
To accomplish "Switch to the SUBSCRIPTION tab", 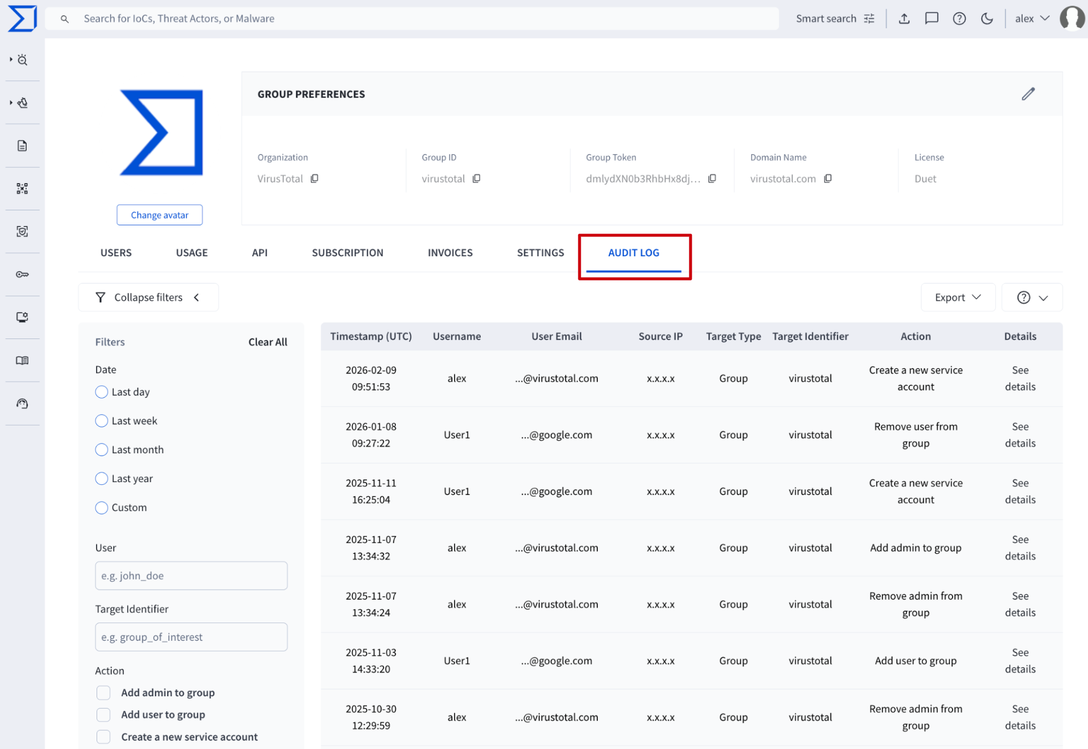I will 347,253.
